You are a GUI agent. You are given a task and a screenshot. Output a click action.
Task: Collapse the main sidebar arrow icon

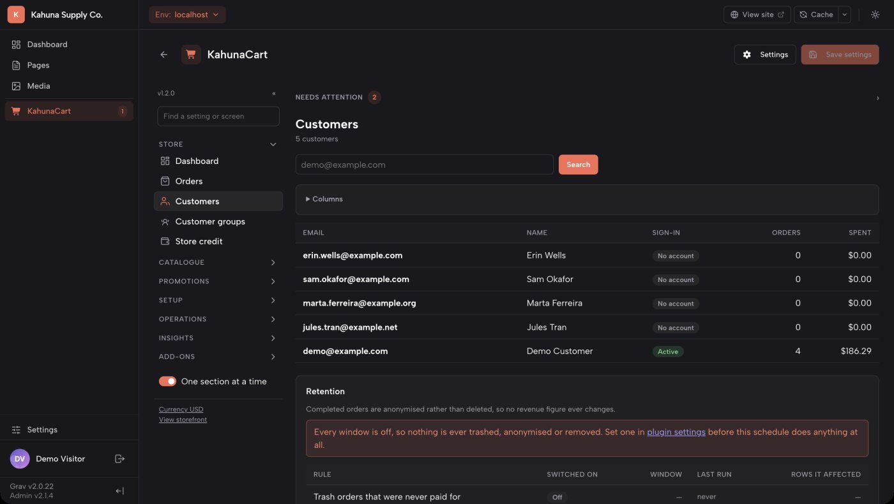[119, 491]
